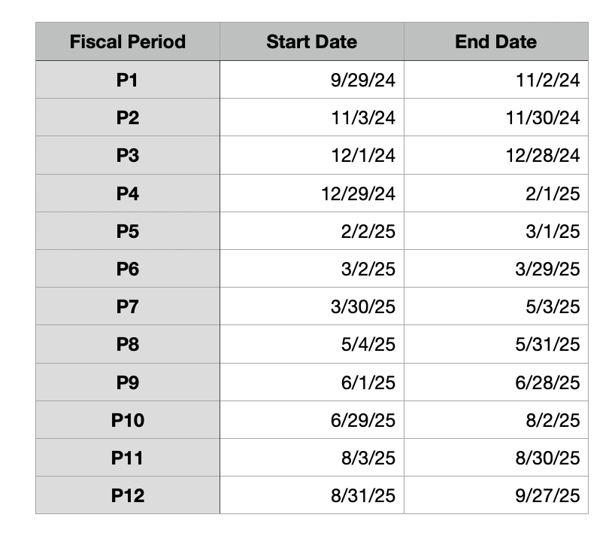
Task: Select the 2/1/25 end date cell
Action: 496,193
